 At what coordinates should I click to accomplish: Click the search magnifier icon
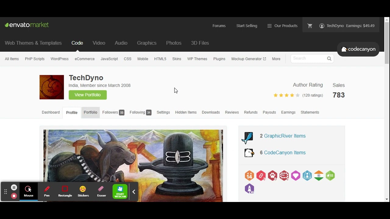point(329,58)
